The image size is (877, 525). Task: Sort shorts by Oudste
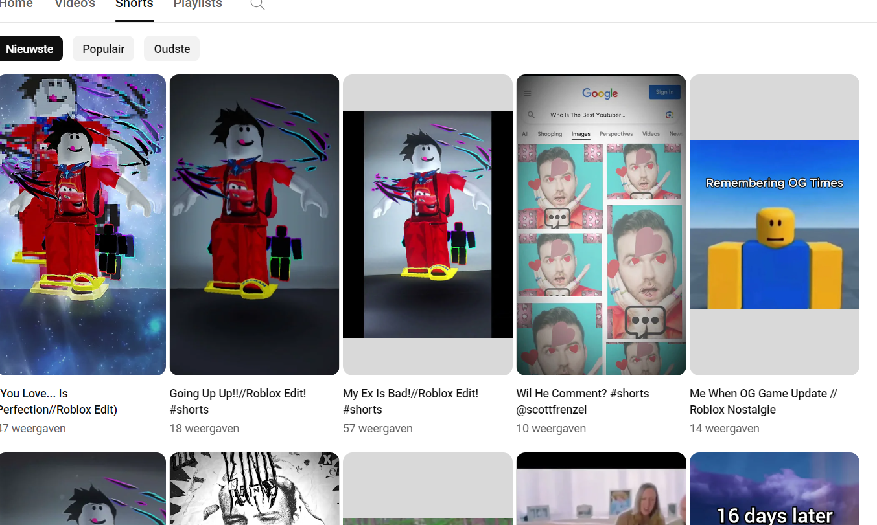pos(172,49)
